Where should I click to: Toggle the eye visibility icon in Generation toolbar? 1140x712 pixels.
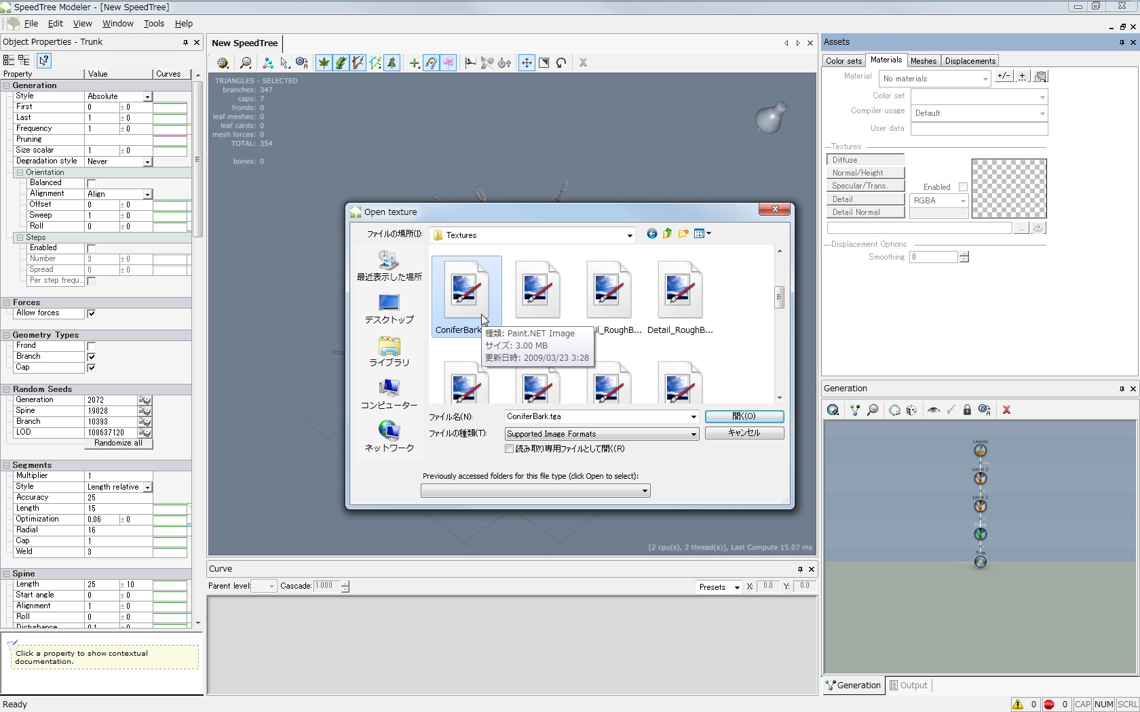click(x=934, y=410)
